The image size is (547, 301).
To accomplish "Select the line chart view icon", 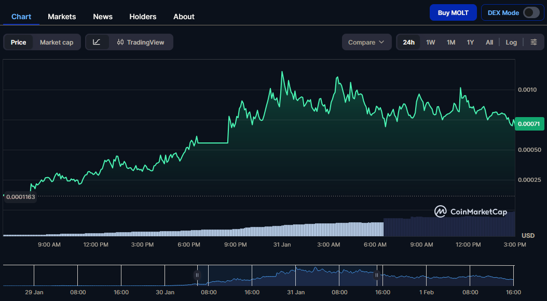I will (97, 42).
